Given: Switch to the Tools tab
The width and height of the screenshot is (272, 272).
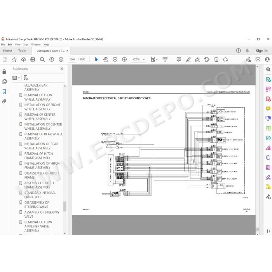Looking at the screenshot, I should point(22,51).
